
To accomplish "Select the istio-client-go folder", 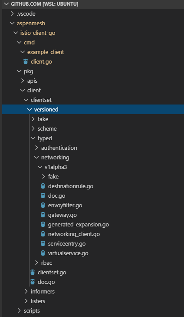I will pos(93,33).
